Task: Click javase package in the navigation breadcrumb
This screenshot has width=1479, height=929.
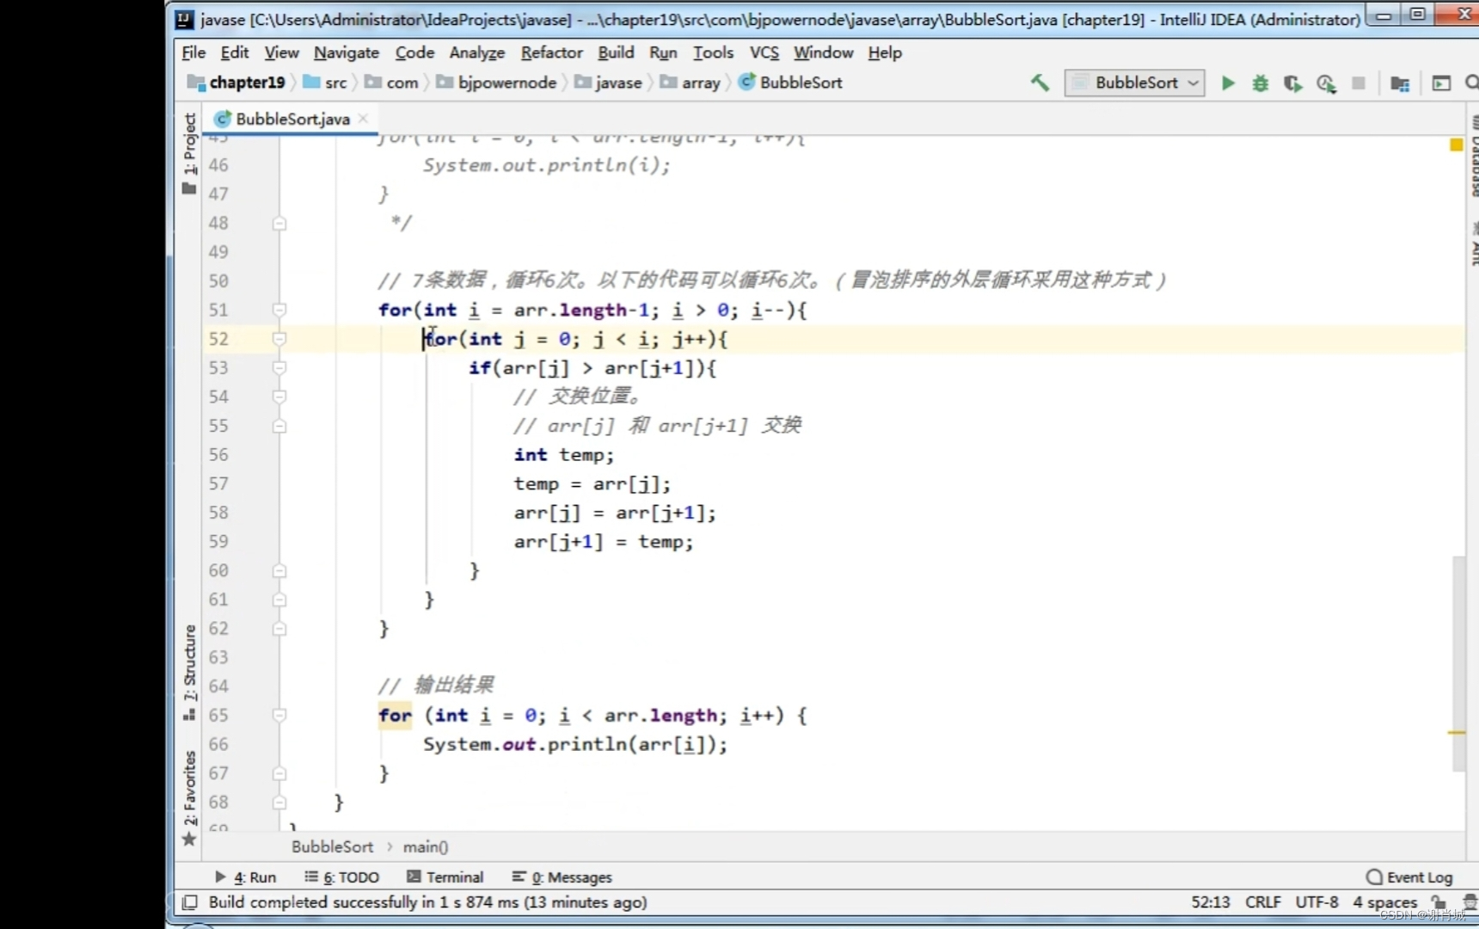Action: point(608,83)
